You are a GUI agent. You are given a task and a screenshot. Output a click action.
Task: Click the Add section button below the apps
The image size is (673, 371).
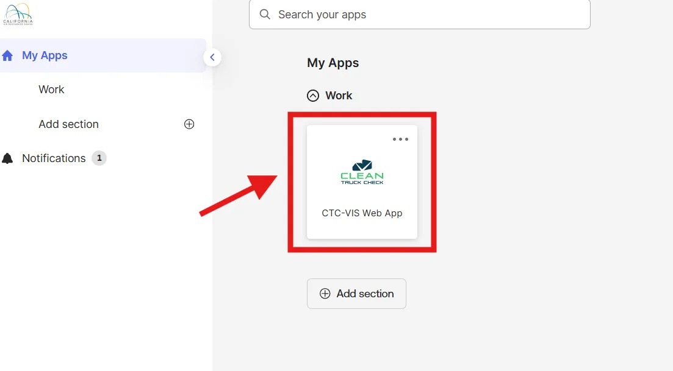point(356,294)
